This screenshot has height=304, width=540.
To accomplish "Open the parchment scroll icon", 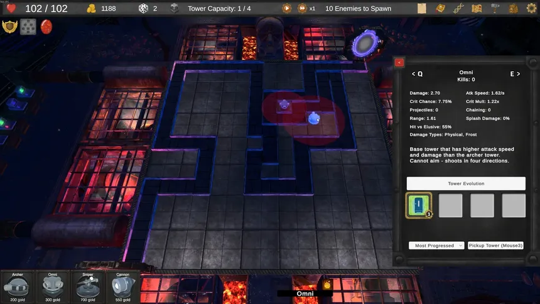I will click(x=421, y=8).
